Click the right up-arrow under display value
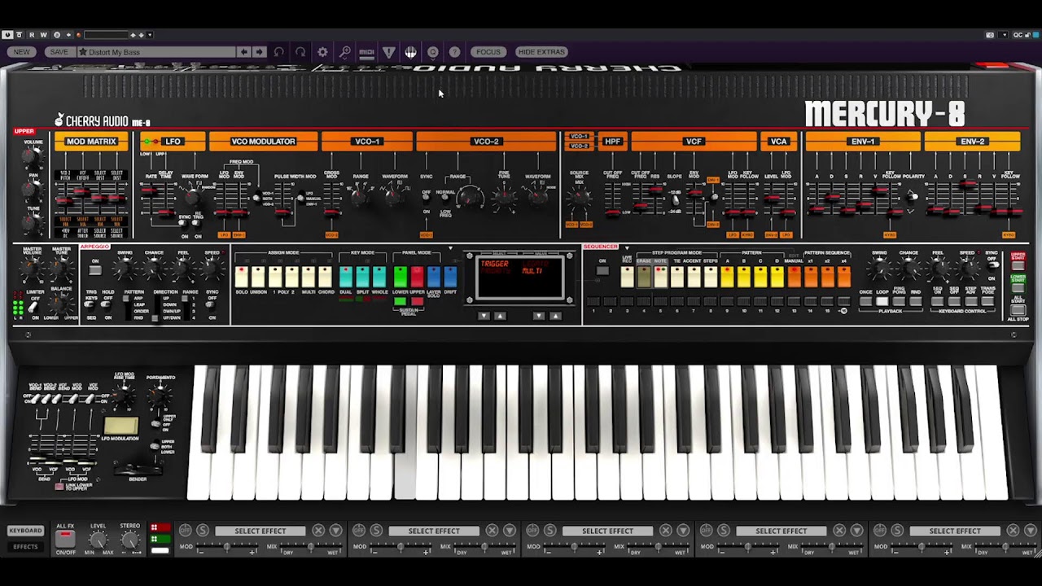 [554, 316]
